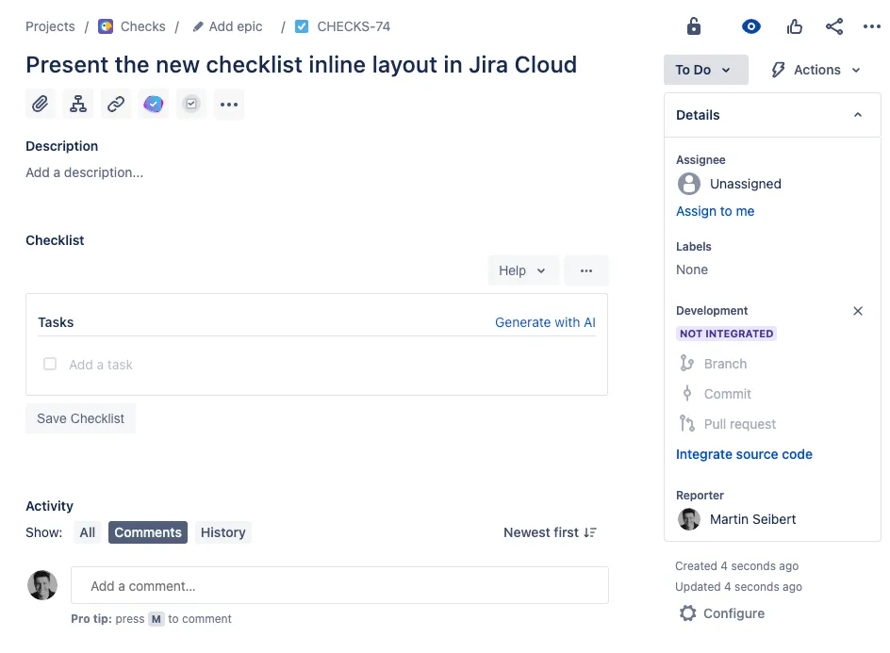This screenshot has width=890, height=653.
Task: Open the Help dropdown in Checklist
Action: tap(522, 270)
